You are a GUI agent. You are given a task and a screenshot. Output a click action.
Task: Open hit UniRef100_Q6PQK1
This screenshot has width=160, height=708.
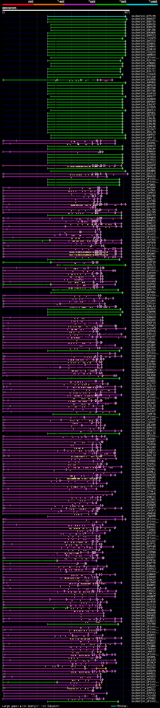(x=143, y=113)
